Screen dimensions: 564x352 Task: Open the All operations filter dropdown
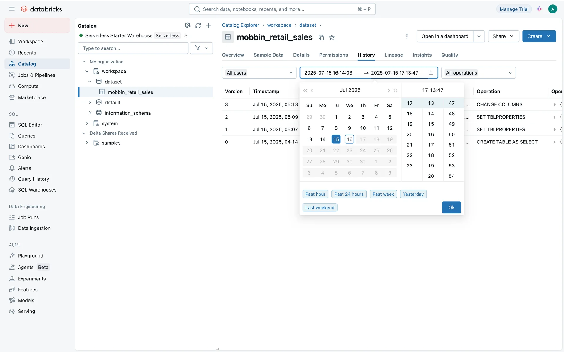(x=478, y=73)
